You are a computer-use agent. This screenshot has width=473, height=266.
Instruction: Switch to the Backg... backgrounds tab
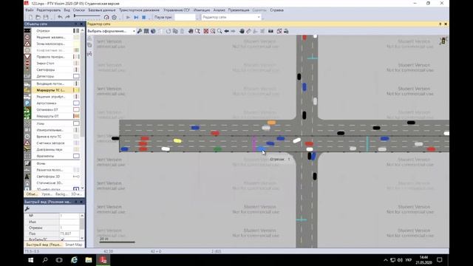click(61, 194)
